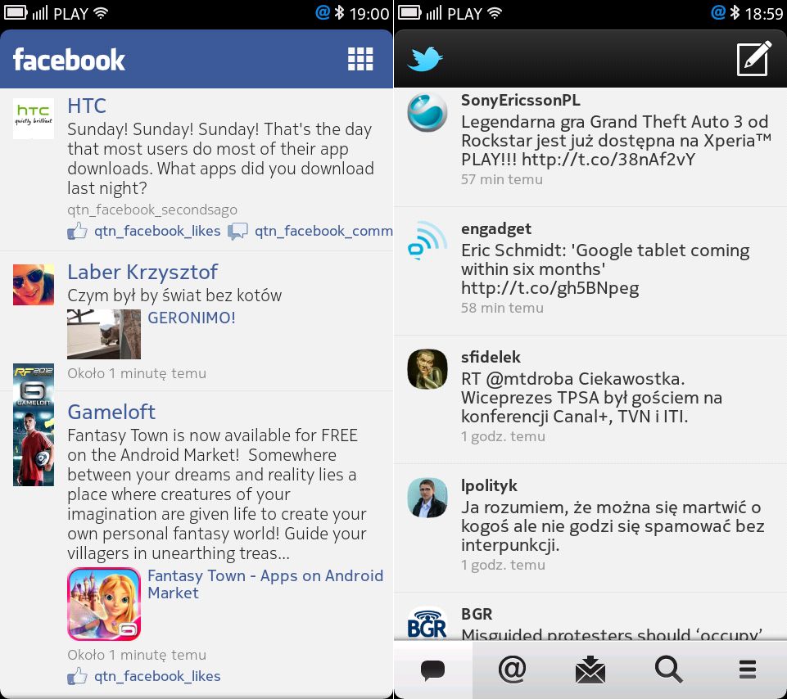Screen dimensions: 787x699
Task: Open the direct messages envelope tab
Action: 590,670
